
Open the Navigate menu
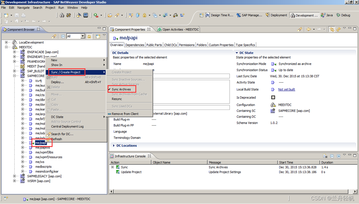click(x=23, y=8)
